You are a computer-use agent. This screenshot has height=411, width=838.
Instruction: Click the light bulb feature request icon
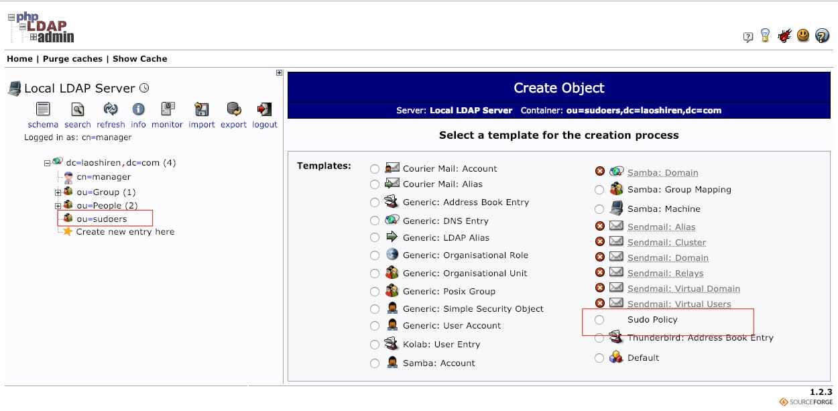[766, 35]
